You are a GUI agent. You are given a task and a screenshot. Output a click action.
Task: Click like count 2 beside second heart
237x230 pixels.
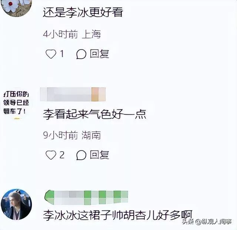pos(62,155)
